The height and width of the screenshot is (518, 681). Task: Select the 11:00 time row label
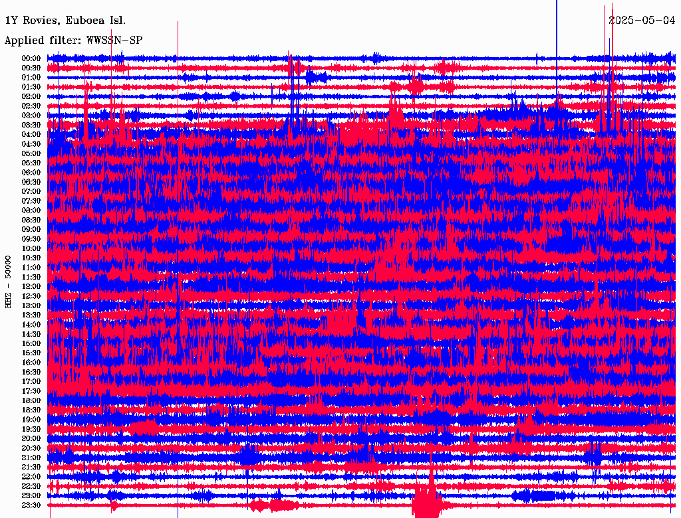point(31,267)
